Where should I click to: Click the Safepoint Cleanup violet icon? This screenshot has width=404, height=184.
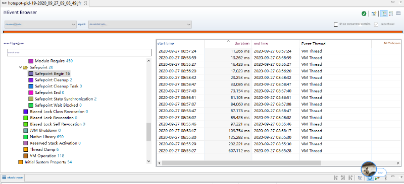[x=31, y=80]
